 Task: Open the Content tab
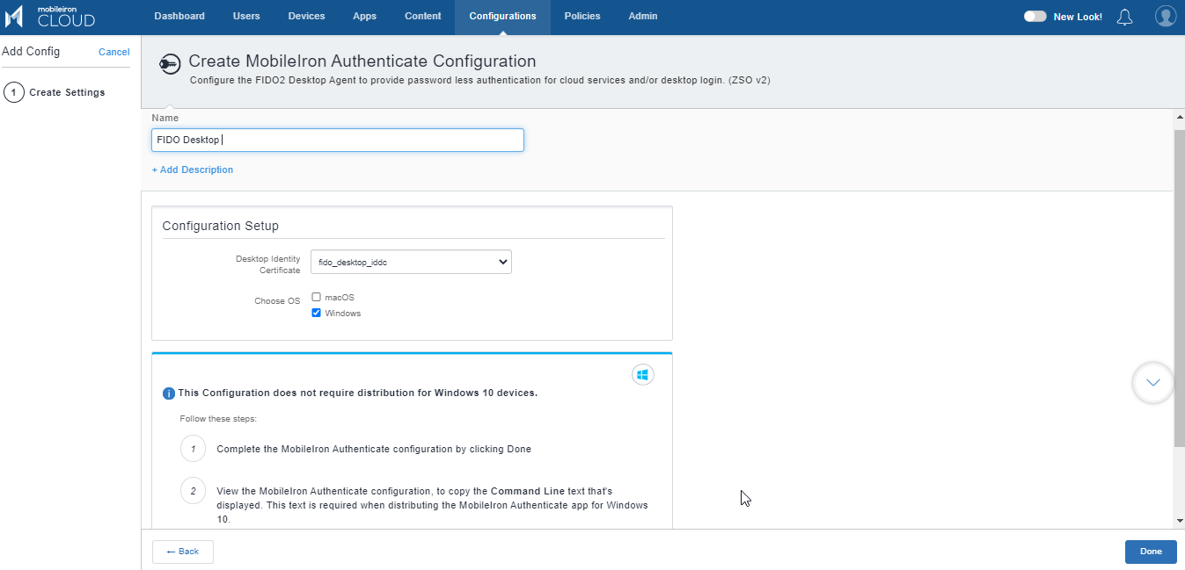(x=423, y=16)
